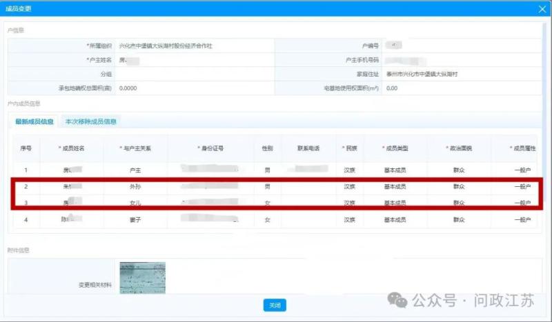Viewport: 552px width, 322px height.
Task: Switch to the 本次移除成员信息 tab
Action: pyautogui.click(x=90, y=121)
